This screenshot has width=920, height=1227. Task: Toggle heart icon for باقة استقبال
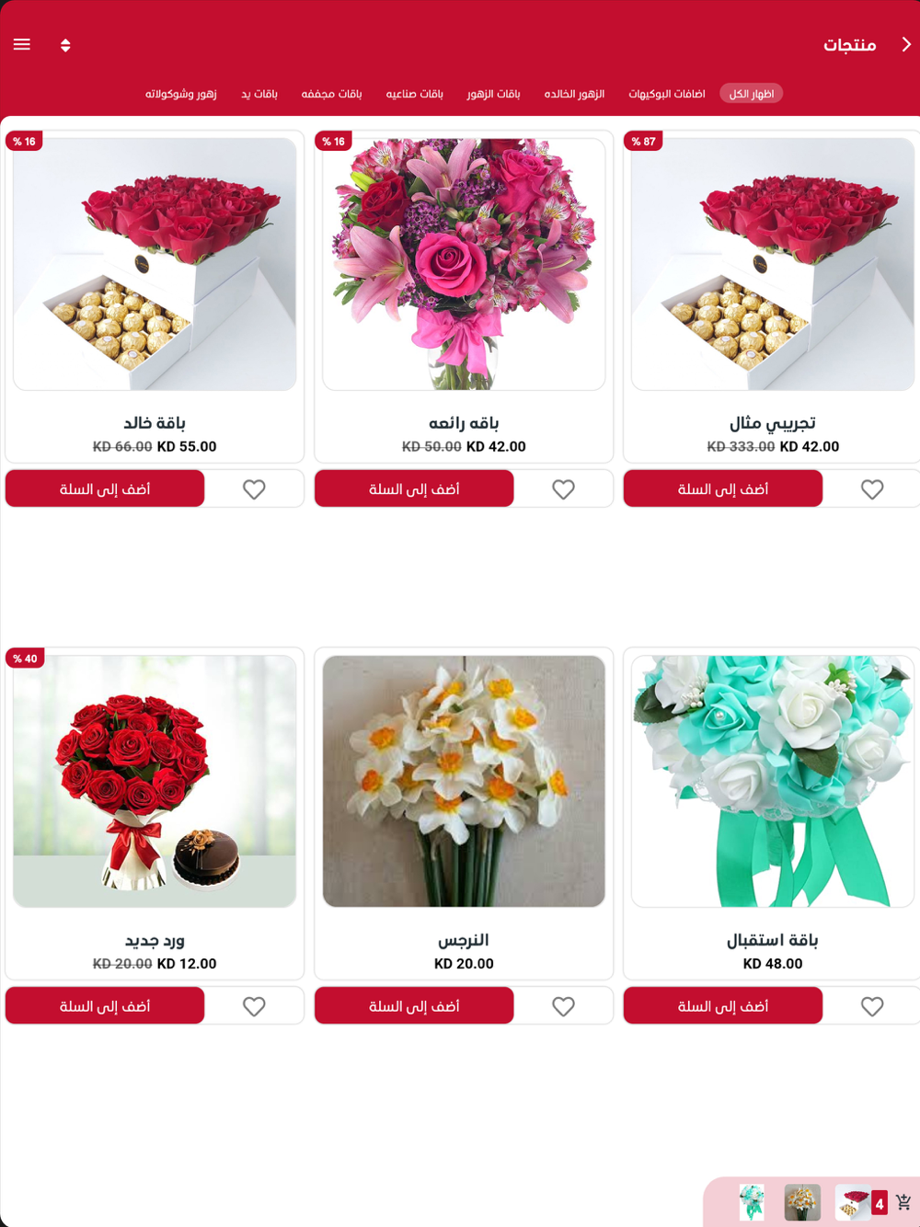pos(872,1006)
